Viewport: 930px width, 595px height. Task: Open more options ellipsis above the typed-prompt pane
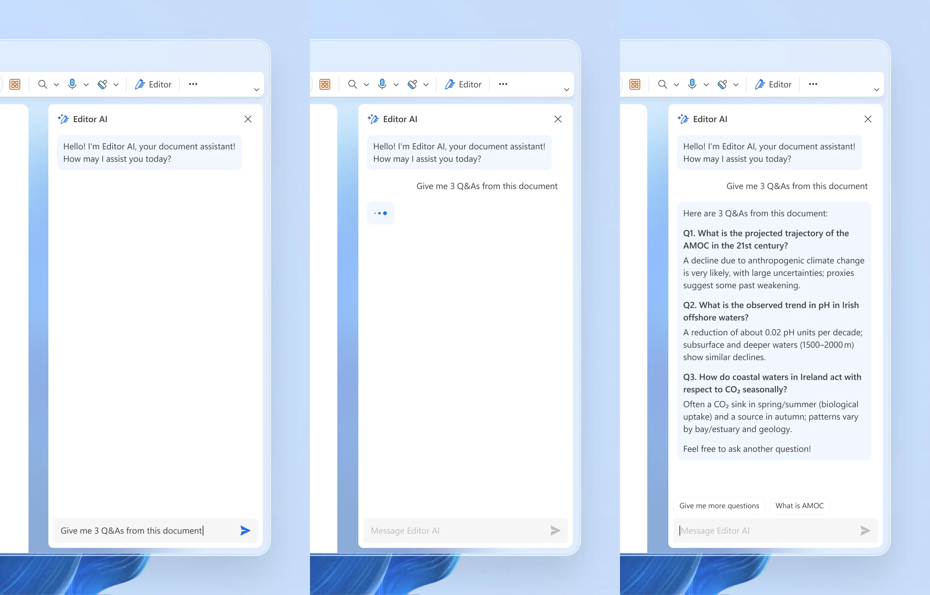tap(193, 84)
